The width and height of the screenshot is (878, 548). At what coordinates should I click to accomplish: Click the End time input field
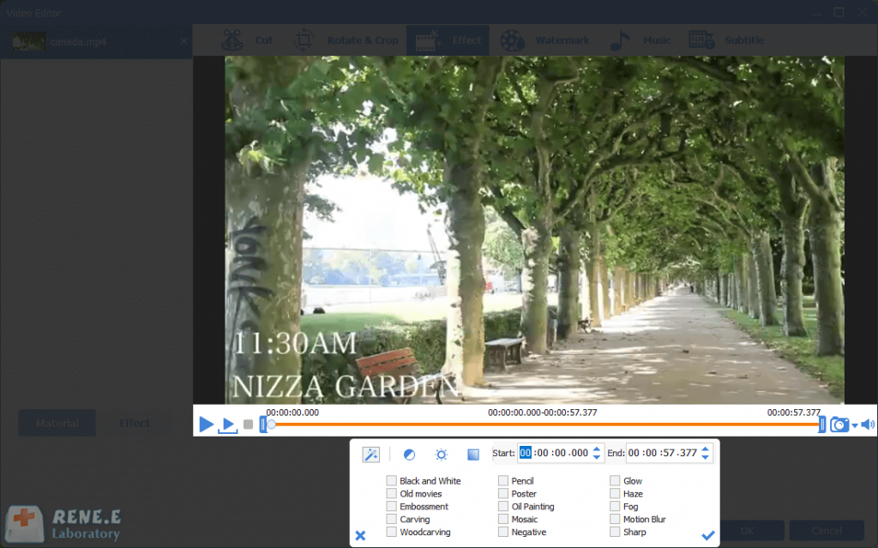(x=663, y=454)
